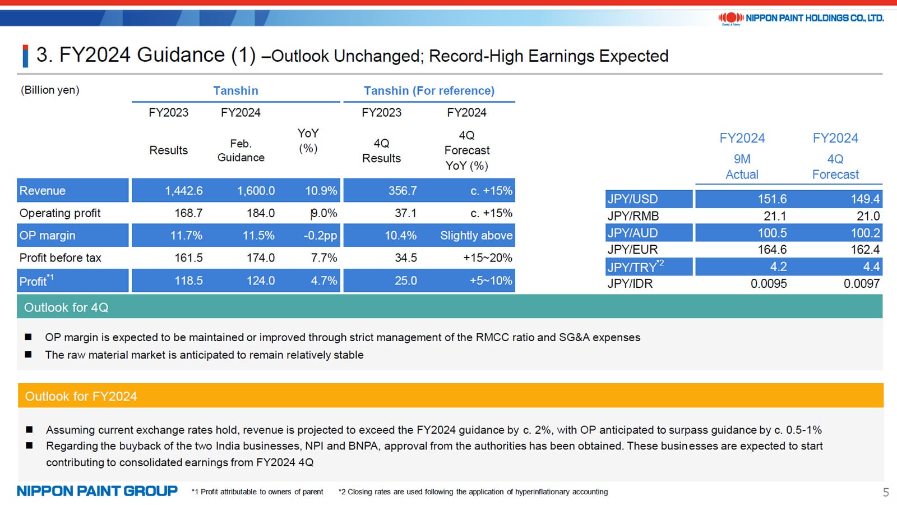
Task: Click the Revenue YoY value 10.9%
Action: [x=321, y=191]
